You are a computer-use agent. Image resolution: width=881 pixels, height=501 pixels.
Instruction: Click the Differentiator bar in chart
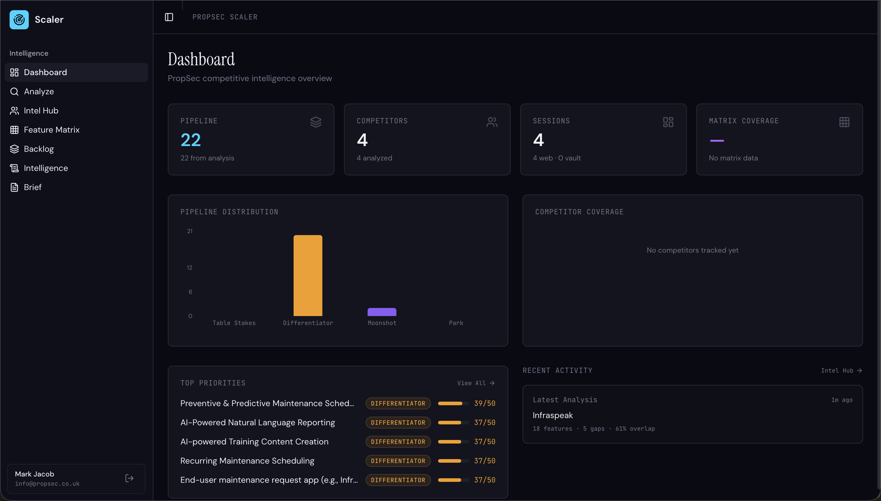tap(308, 276)
